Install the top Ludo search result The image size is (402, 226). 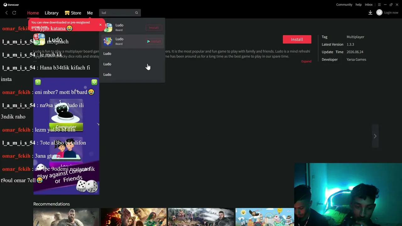coord(154,28)
